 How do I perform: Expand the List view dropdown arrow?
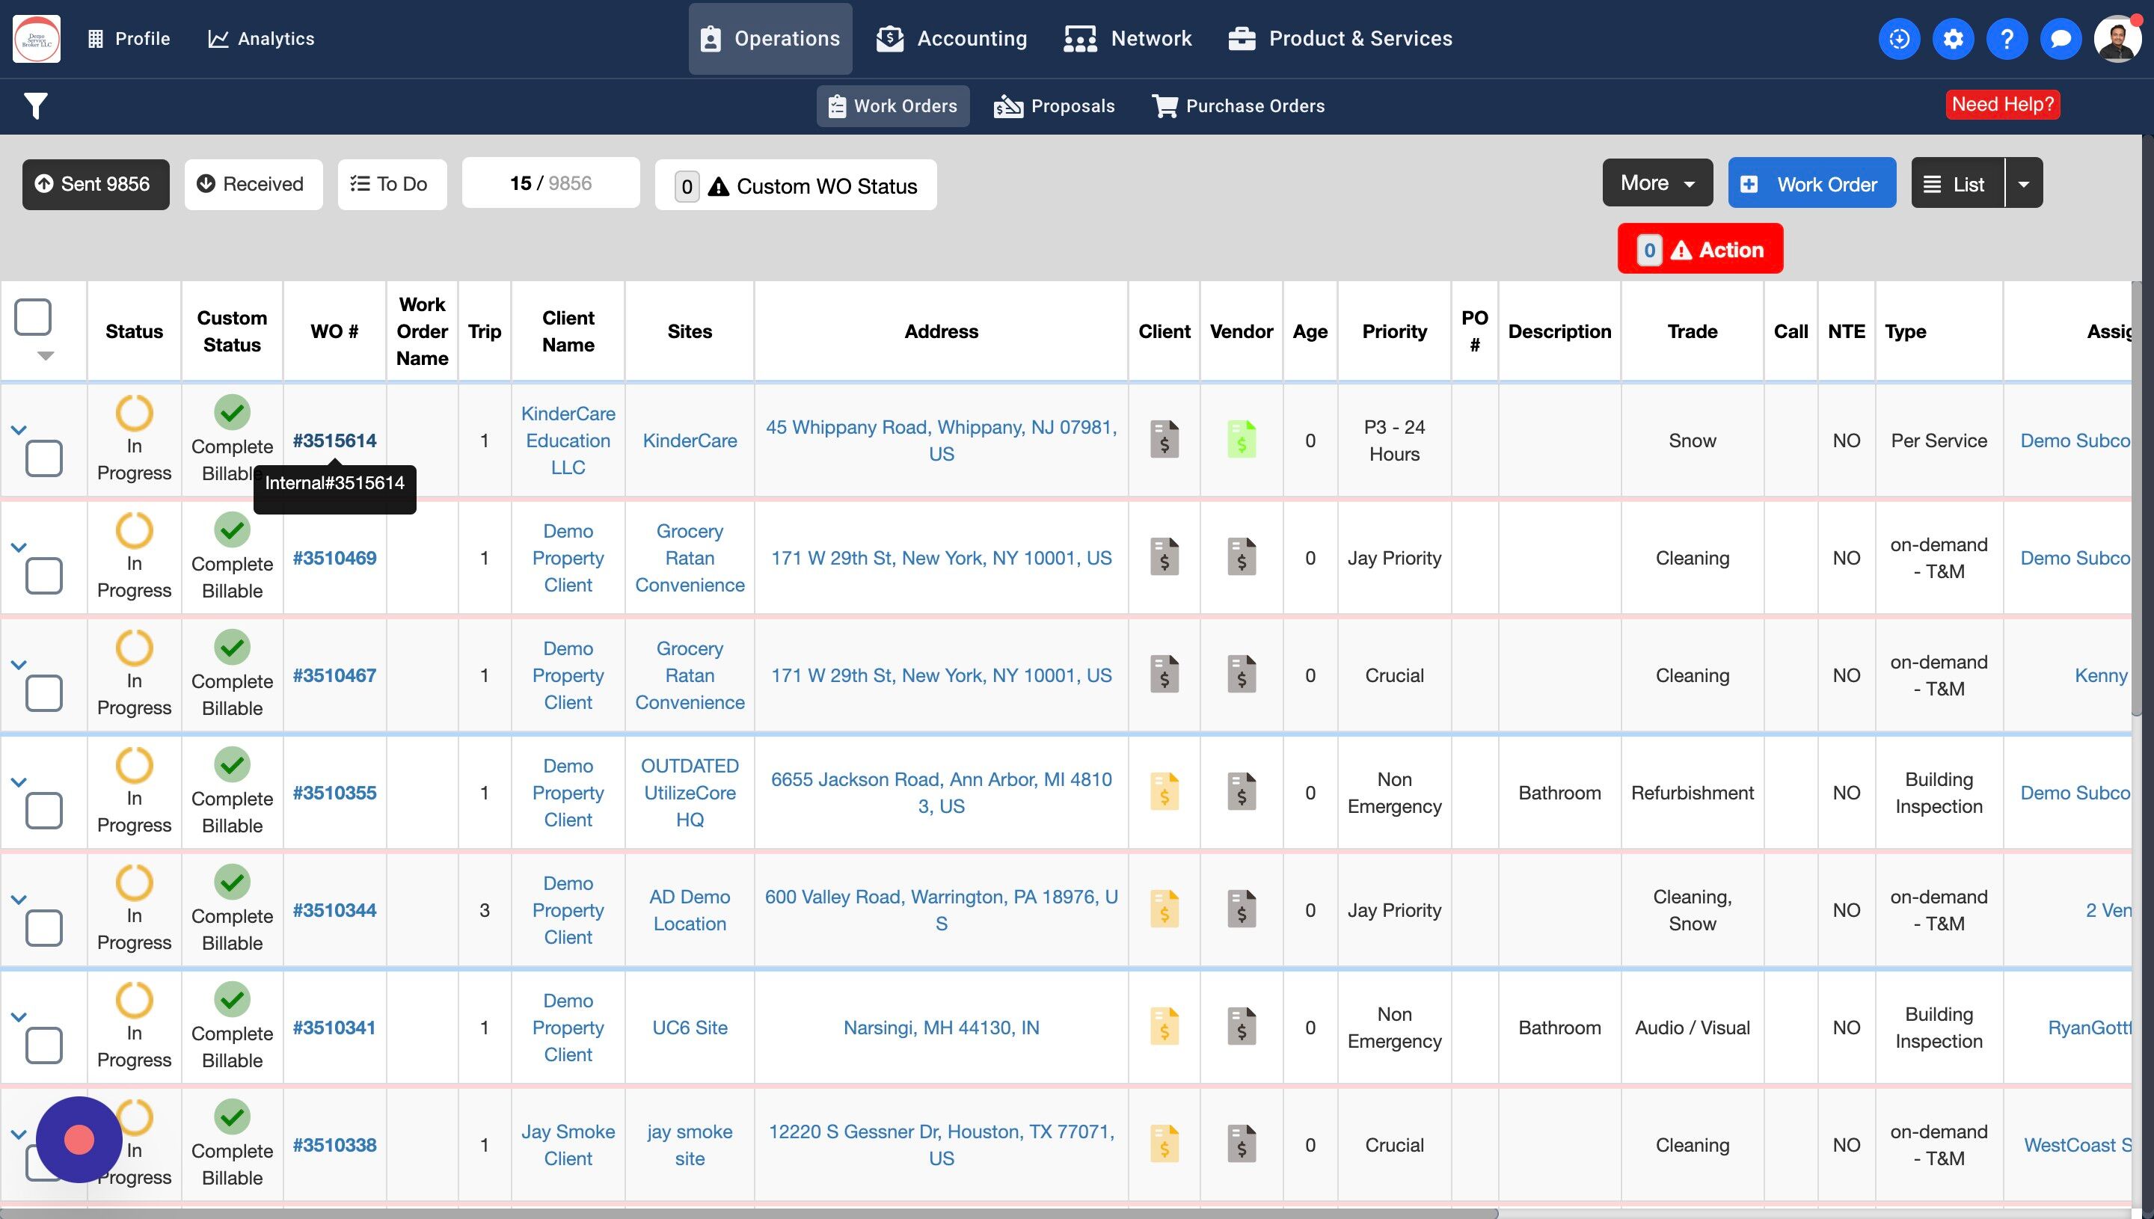(2023, 183)
